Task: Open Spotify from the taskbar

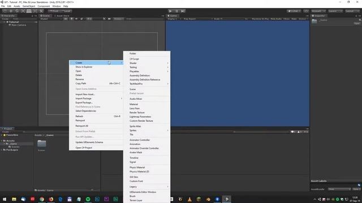Action: point(88,199)
